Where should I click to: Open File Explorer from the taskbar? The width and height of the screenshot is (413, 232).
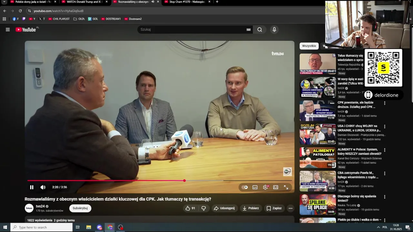tap(89, 227)
